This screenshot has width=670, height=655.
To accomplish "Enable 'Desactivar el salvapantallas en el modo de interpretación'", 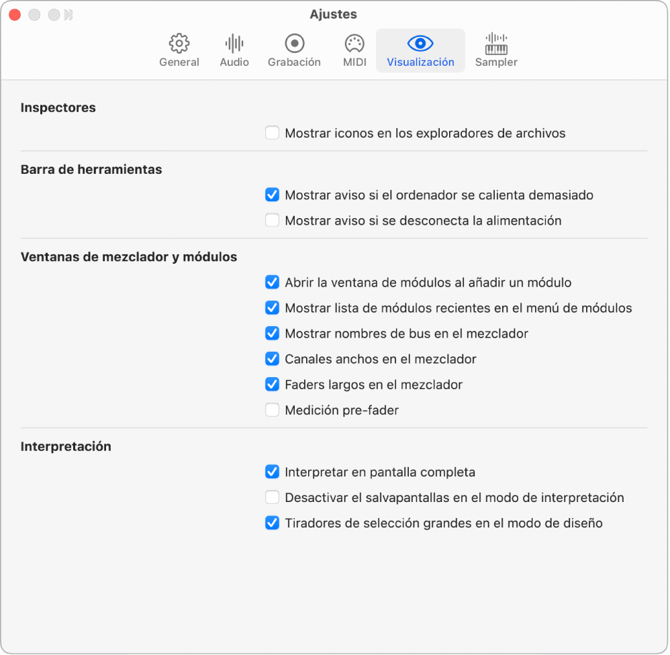I will click(272, 497).
